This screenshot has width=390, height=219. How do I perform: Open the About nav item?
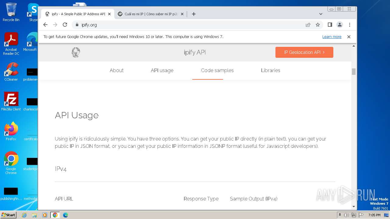(116, 70)
